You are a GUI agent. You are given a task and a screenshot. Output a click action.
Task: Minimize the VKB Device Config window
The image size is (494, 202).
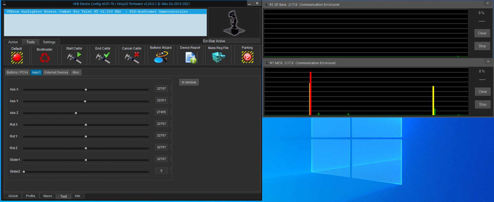pyautogui.click(x=249, y=4)
